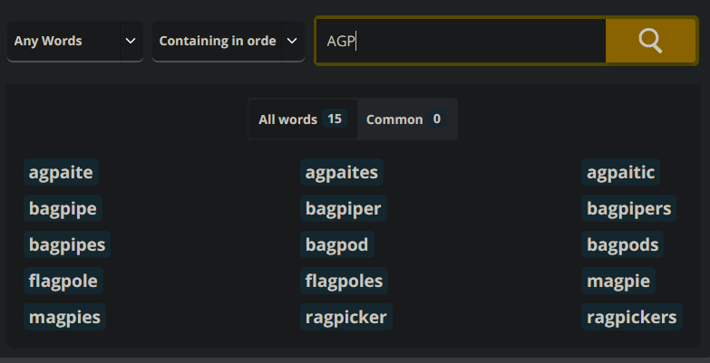Choose the word bagpod

coord(337,244)
